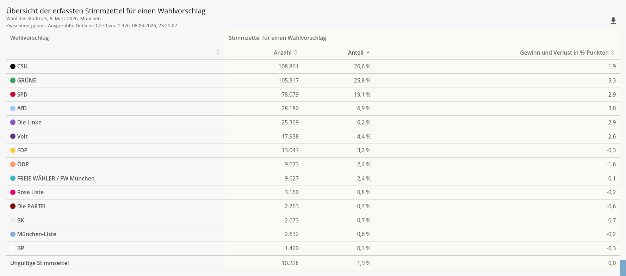Sort by Wahlvorschlag column arrows
This screenshot has height=276, width=626.
[218, 53]
